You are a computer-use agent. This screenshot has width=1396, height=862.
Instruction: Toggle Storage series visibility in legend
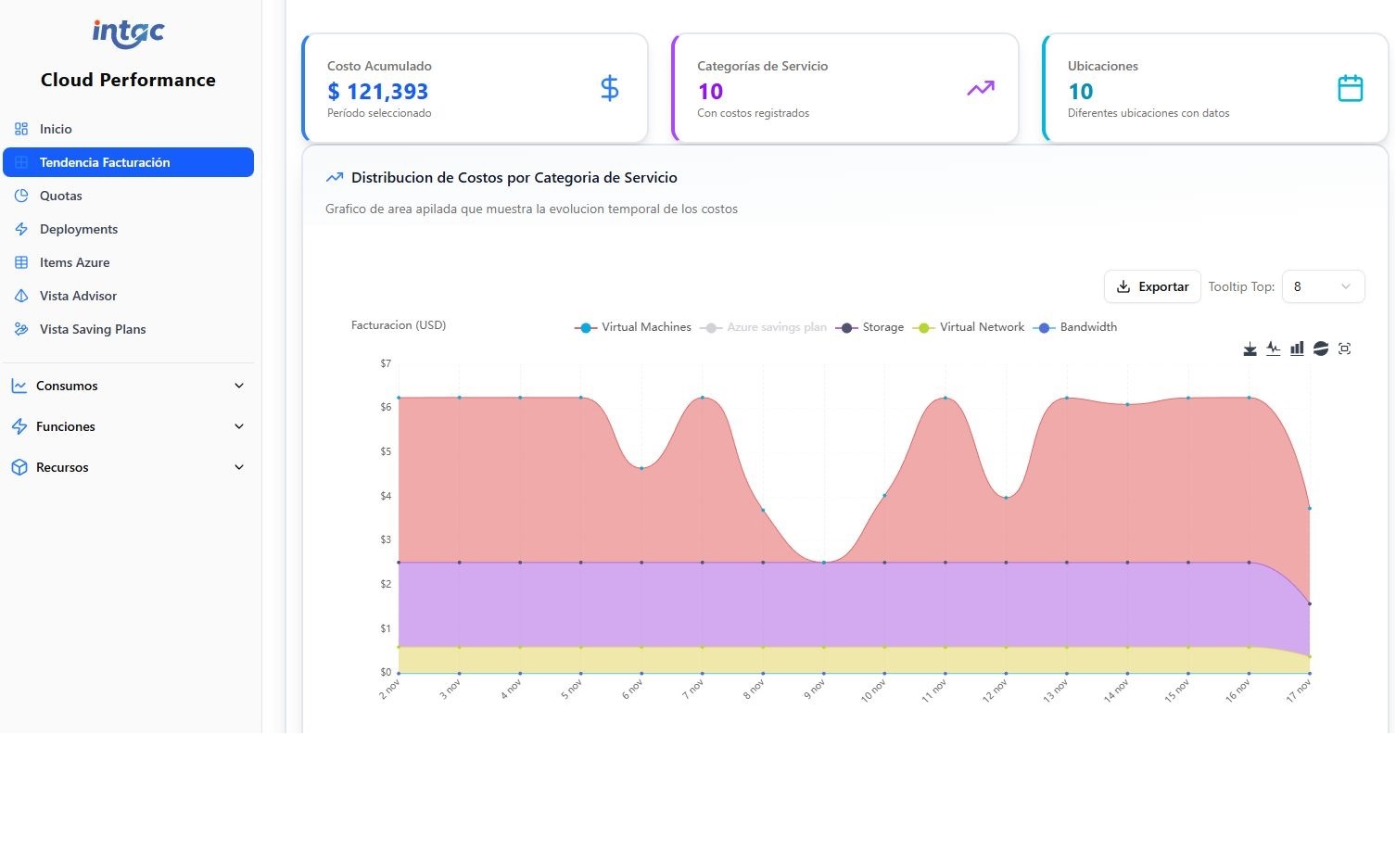point(869,327)
